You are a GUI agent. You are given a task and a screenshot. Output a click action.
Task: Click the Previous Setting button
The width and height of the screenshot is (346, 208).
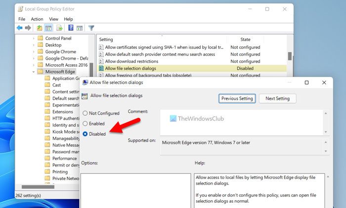click(237, 98)
